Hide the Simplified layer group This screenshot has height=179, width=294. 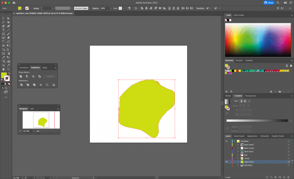(227, 141)
